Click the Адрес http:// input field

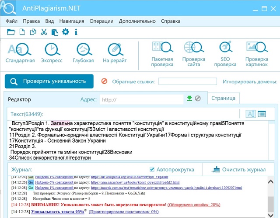(x=142, y=99)
